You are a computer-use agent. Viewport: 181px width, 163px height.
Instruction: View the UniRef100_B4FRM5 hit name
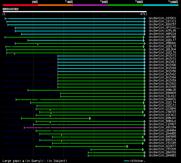[162, 137]
